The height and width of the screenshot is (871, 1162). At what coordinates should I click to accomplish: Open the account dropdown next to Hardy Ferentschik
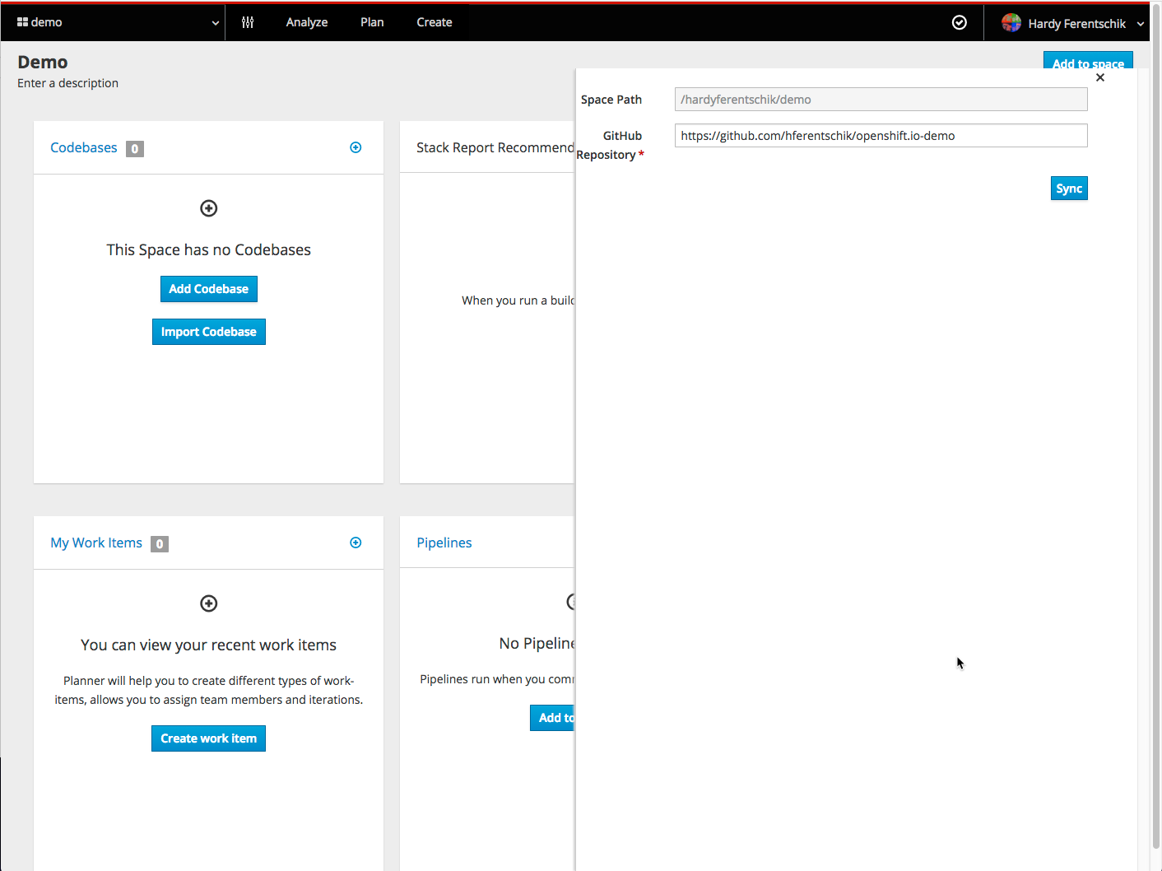click(1141, 23)
